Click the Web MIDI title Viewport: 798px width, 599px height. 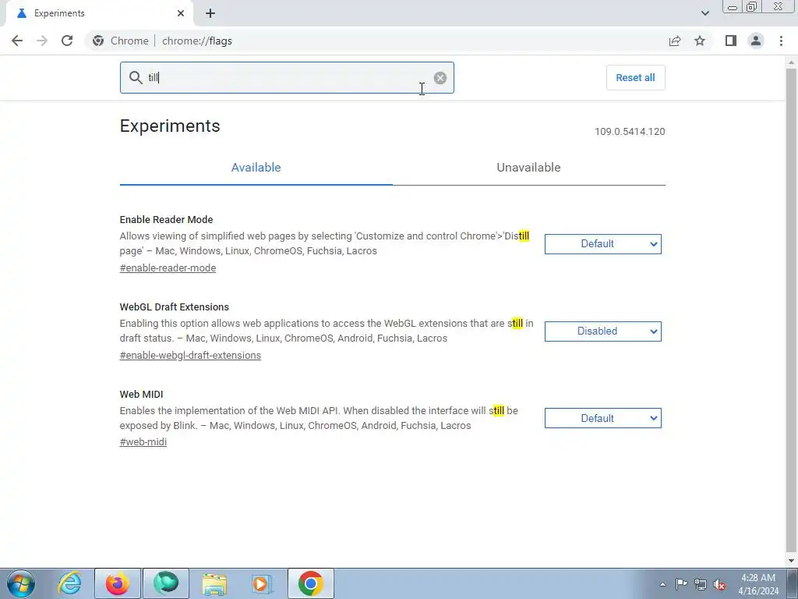pyautogui.click(x=141, y=394)
